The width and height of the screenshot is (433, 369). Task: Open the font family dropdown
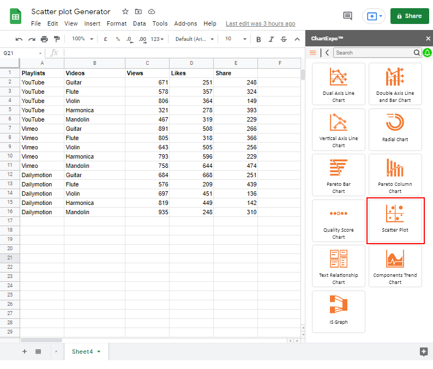tap(194, 39)
